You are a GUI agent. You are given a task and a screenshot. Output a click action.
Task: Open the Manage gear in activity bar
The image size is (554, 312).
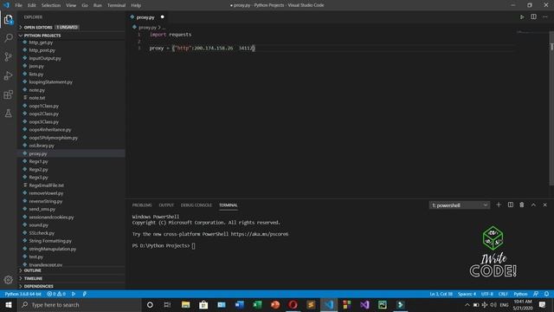coord(8,280)
